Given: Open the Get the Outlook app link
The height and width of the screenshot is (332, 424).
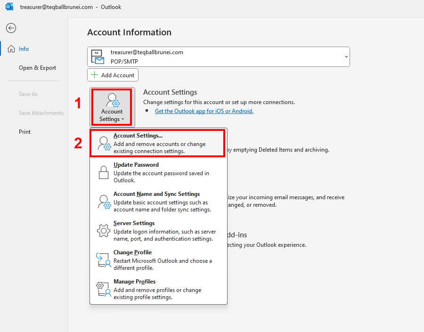Looking at the screenshot, I should pos(204,111).
